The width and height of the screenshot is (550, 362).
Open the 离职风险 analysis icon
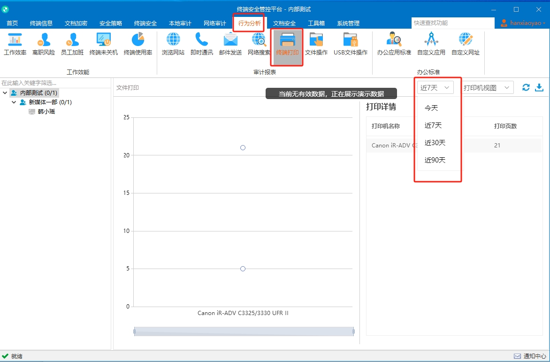pos(44,44)
